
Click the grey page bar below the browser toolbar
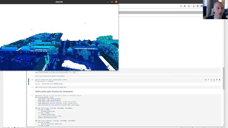[x=161, y=13]
